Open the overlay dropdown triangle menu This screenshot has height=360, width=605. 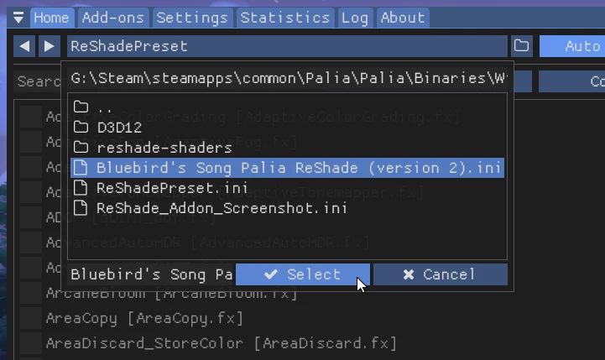(18, 18)
